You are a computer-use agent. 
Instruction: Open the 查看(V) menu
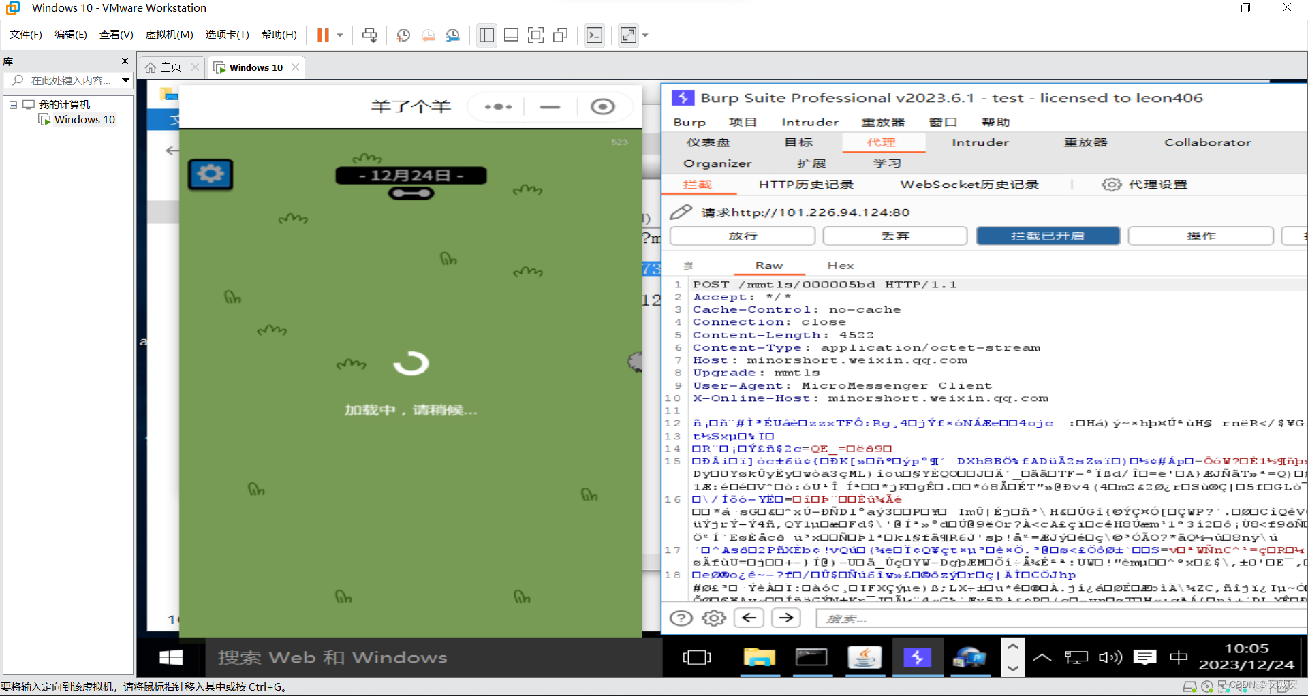pos(116,35)
